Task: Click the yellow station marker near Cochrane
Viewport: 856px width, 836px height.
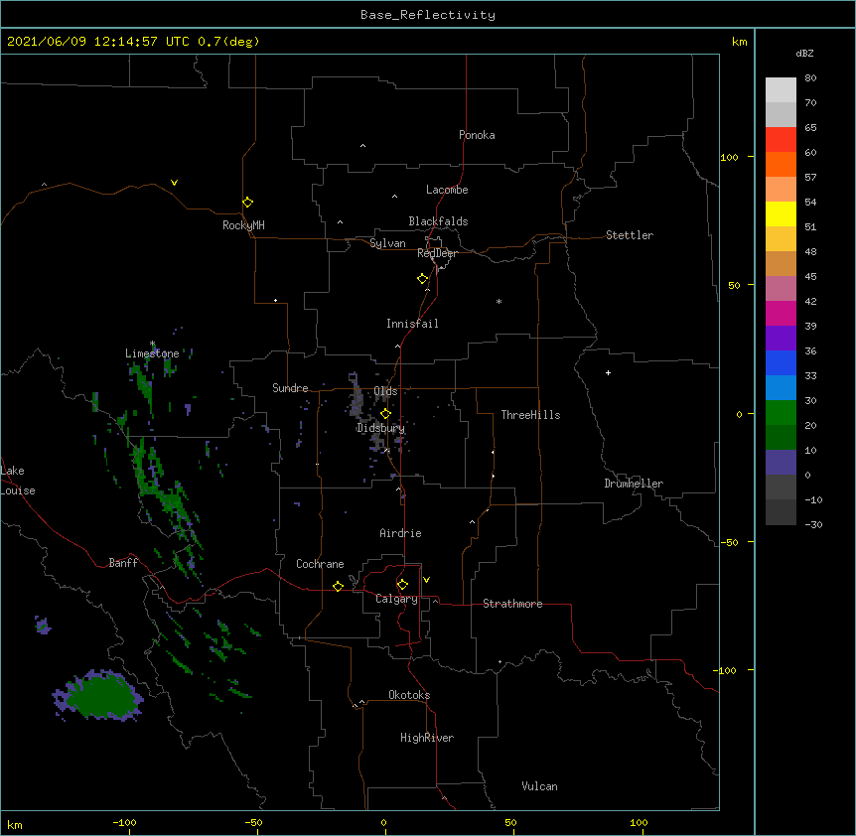Action: pyautogui.click(x=338, y=586)
